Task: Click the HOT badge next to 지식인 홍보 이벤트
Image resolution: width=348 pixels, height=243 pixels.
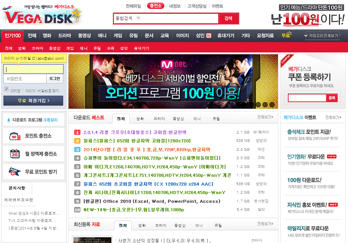Action: point(333,205)
